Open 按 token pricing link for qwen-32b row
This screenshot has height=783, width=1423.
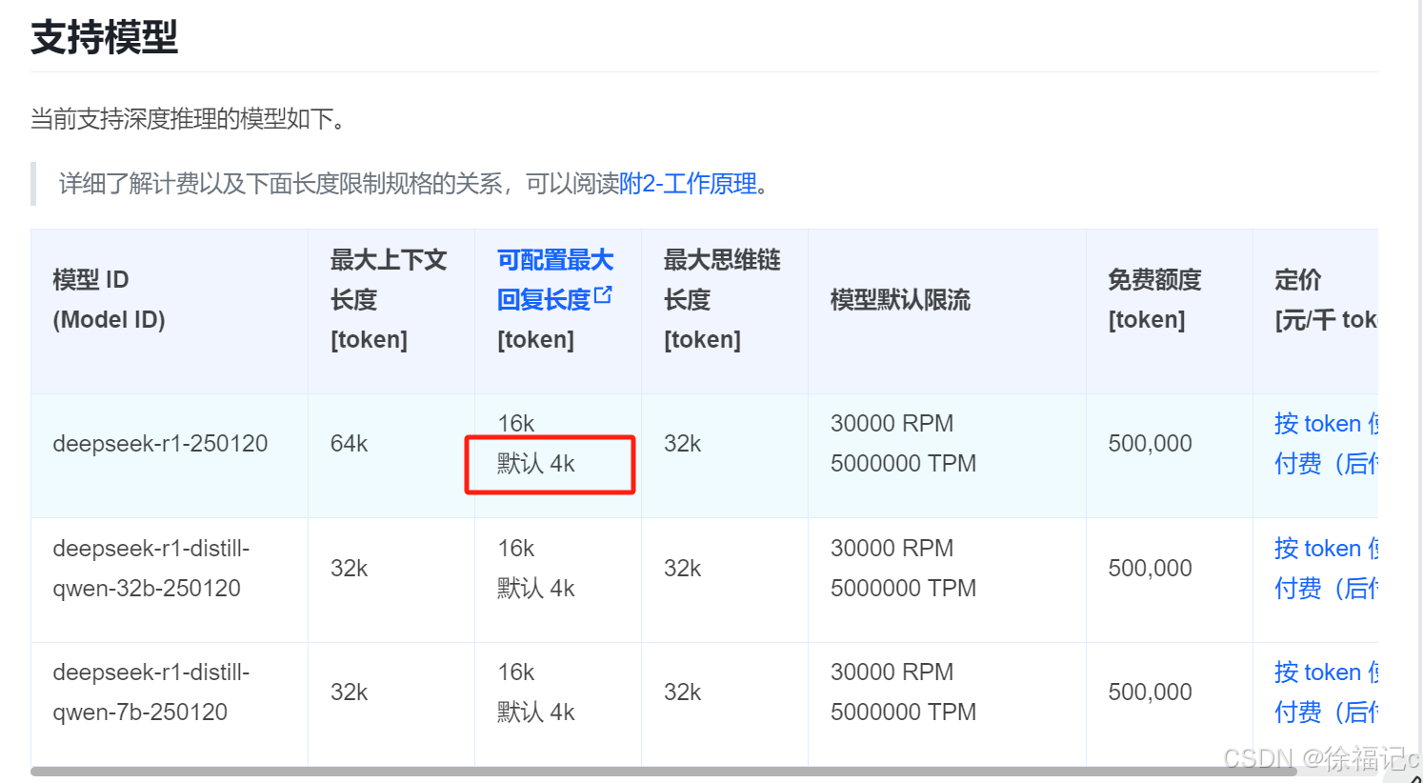(1325, 568)
